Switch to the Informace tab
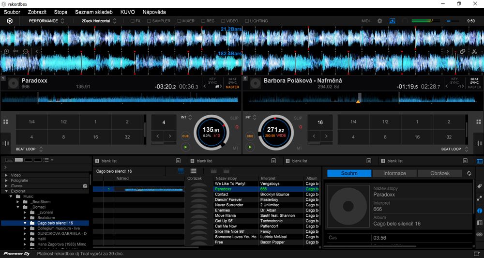This screenshot has width=484, height=258. point(394,173)
